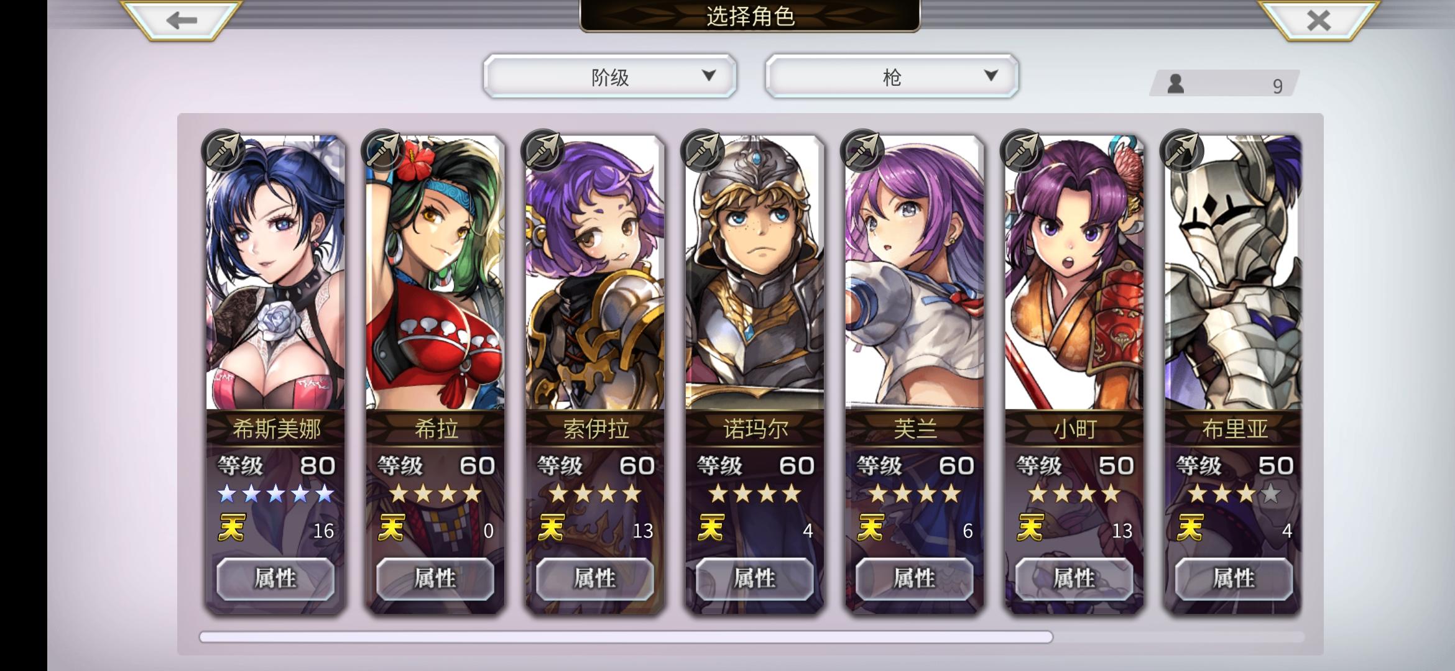
Task: Open the 阶级 sort dropdown
Action: (x=610, y=76)
